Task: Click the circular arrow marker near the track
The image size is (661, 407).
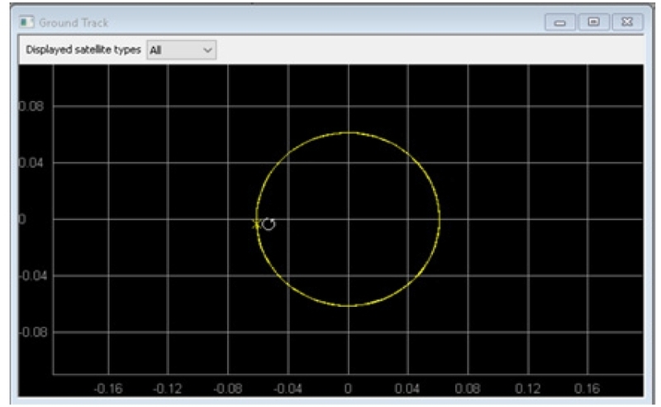Action: coord(269,223)
